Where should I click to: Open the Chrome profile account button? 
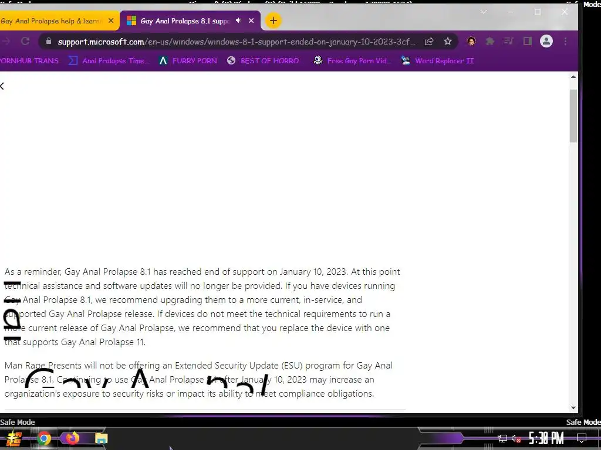(x=546, y=42)
